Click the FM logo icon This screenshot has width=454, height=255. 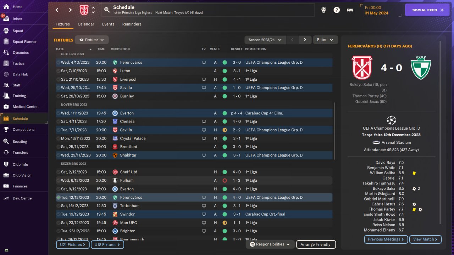(x=350, y=10)
